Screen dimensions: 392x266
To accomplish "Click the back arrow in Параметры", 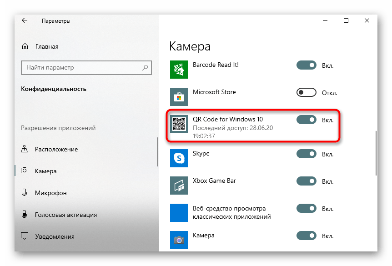I will click(25, 20).
